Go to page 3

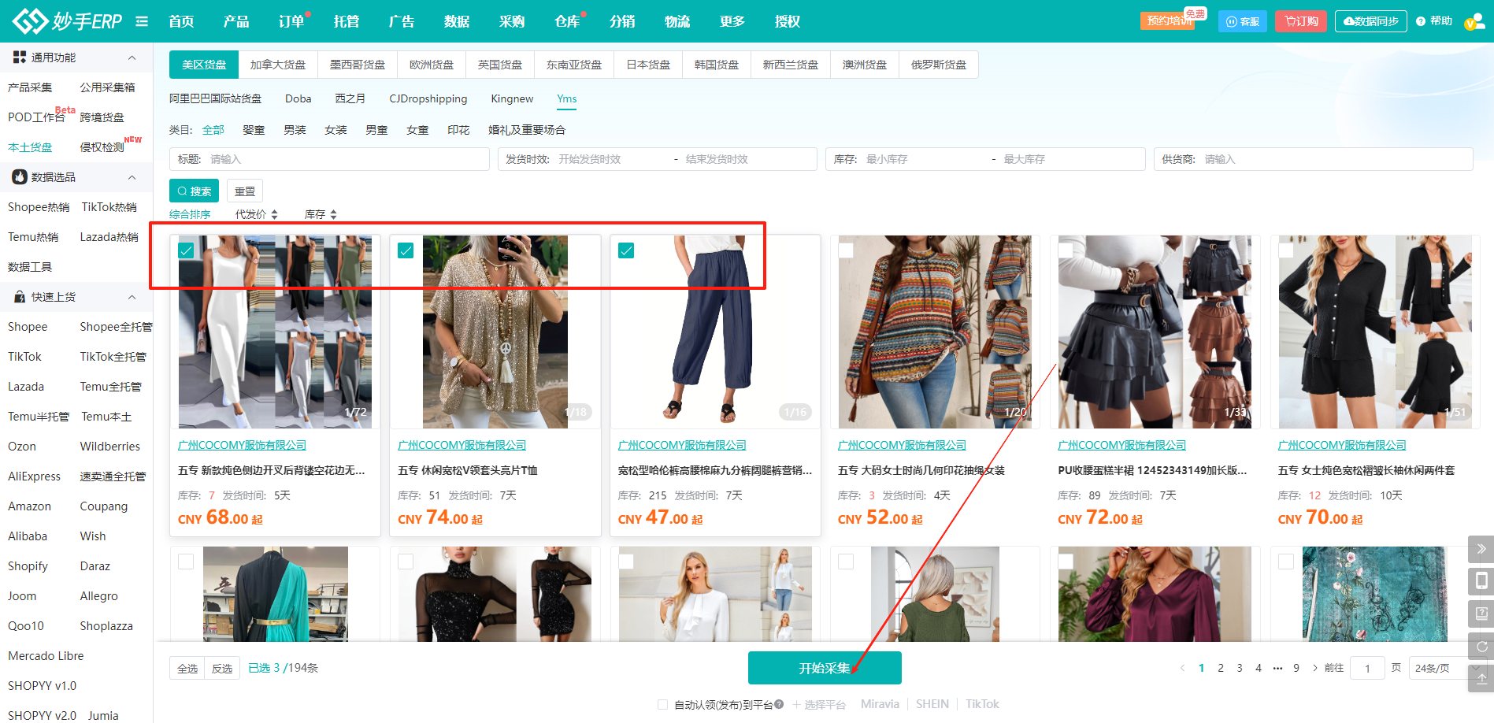coord(1240,668)
